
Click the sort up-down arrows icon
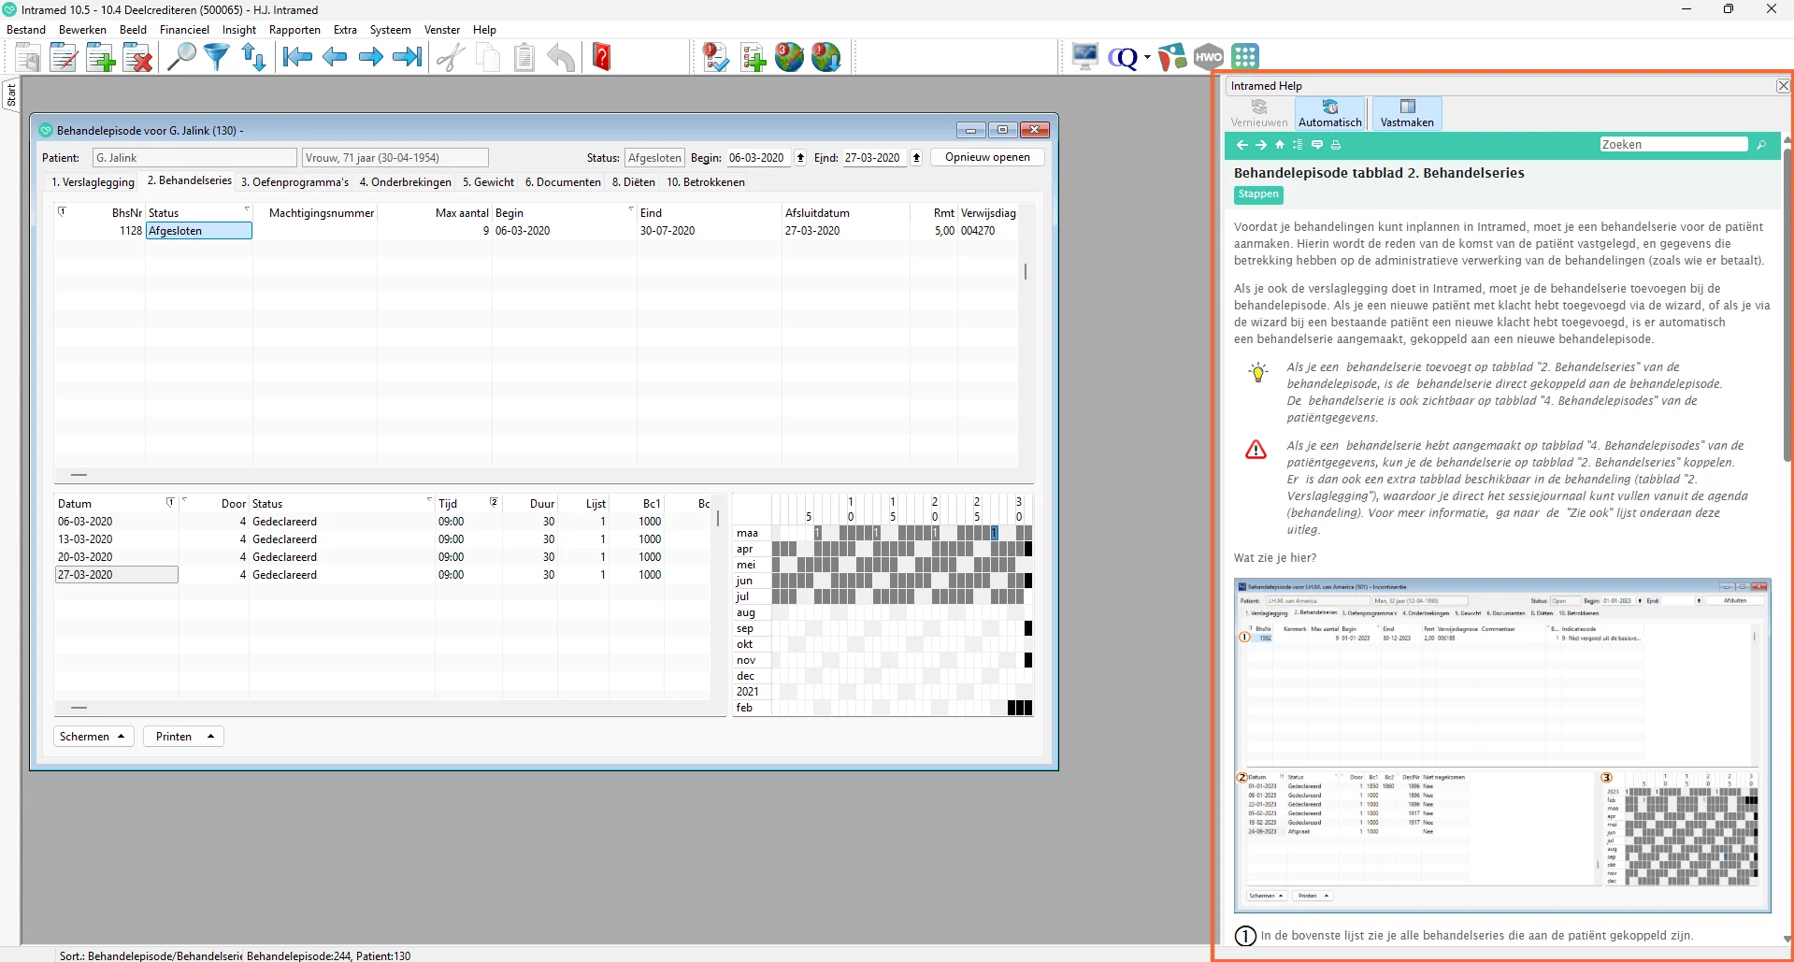click(x=253, y=57)
